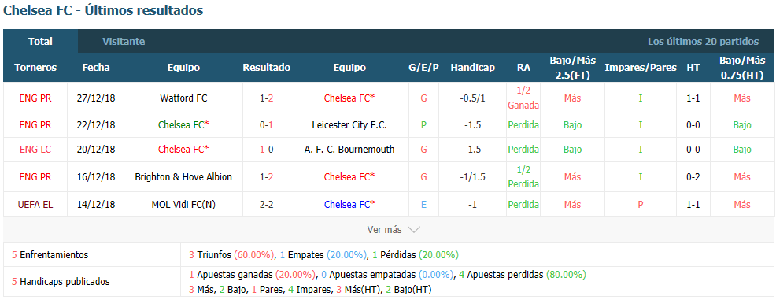Click blue Chelsea FC* in UEFA EL row
The image size is (776, 300).
[349, 205]
